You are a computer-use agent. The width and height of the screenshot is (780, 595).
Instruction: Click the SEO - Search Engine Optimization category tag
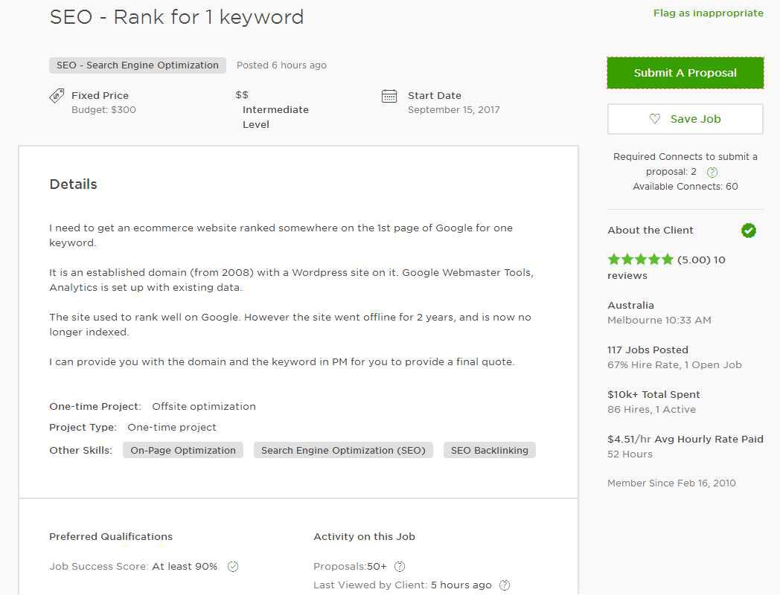(x=137, y=65)
